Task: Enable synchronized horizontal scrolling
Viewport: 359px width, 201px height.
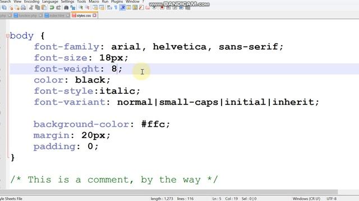Action: pos(102,7)
